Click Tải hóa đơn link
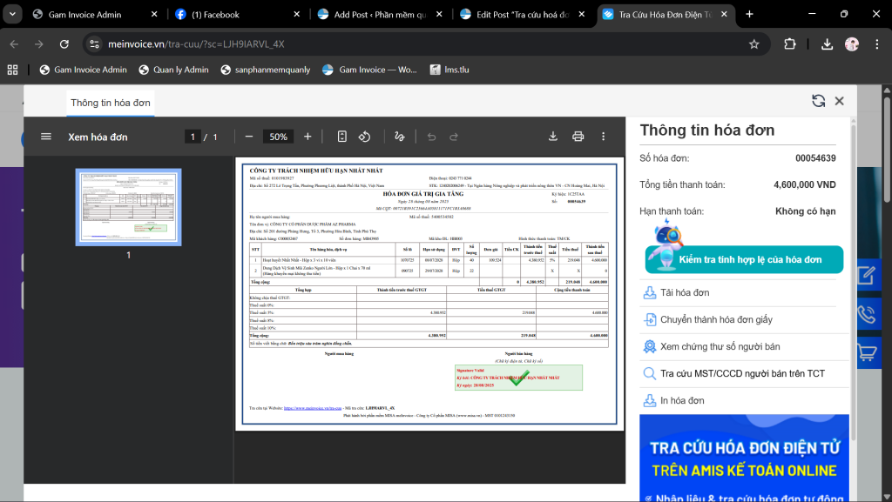Screen dimensions: 892x502 pos(685,293)
